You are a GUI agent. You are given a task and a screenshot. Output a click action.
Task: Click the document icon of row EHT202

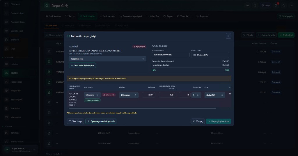click(x=49, y=62)
